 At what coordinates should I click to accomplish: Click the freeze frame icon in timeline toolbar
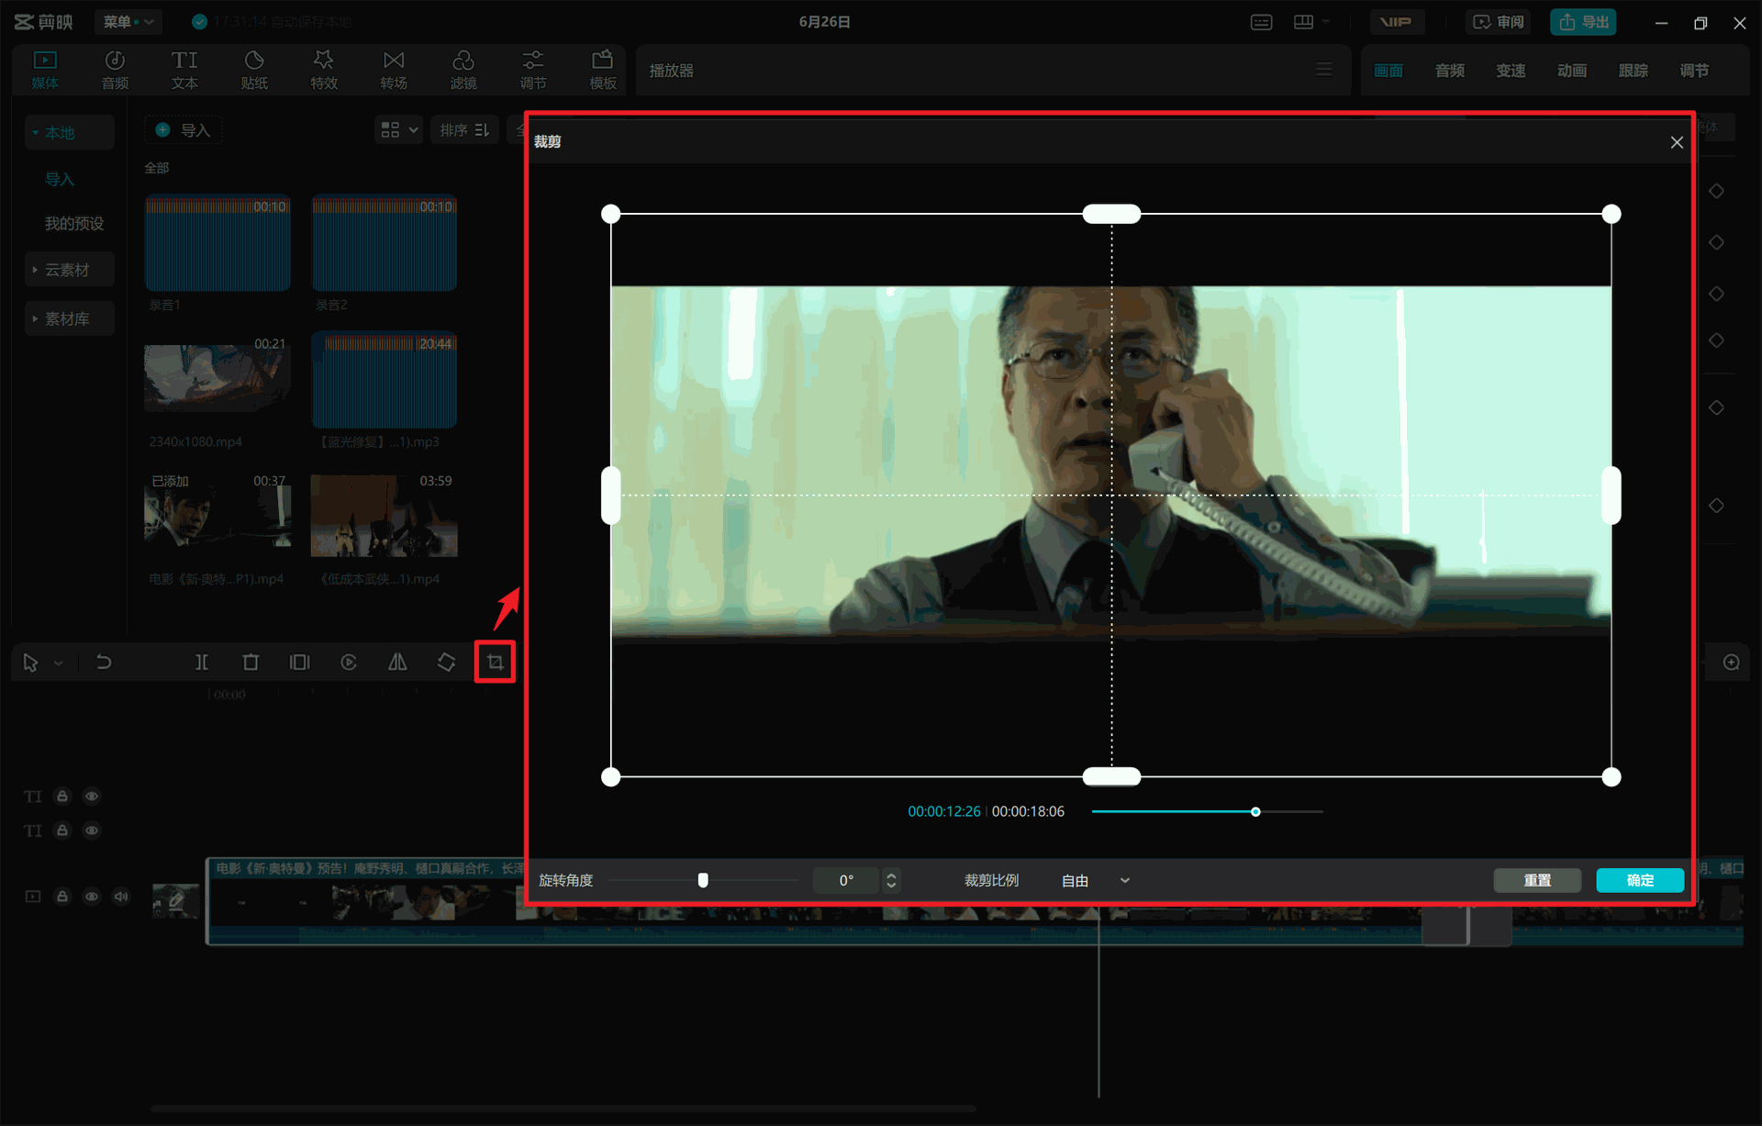pos(299,663)
